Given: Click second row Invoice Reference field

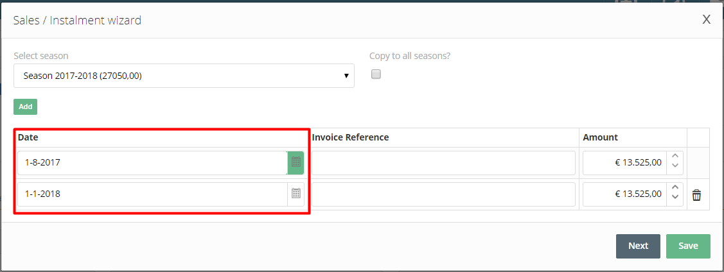Looking at the screenshot, I should tap(443, 194).
